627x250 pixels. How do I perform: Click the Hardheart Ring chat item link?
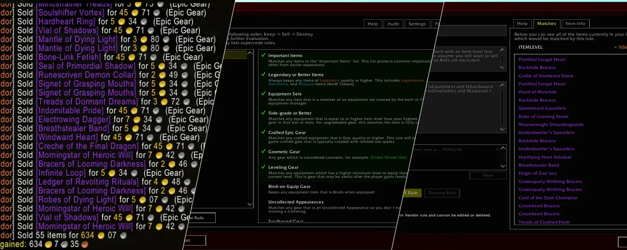pyautogui.click(x=65, y=22)
